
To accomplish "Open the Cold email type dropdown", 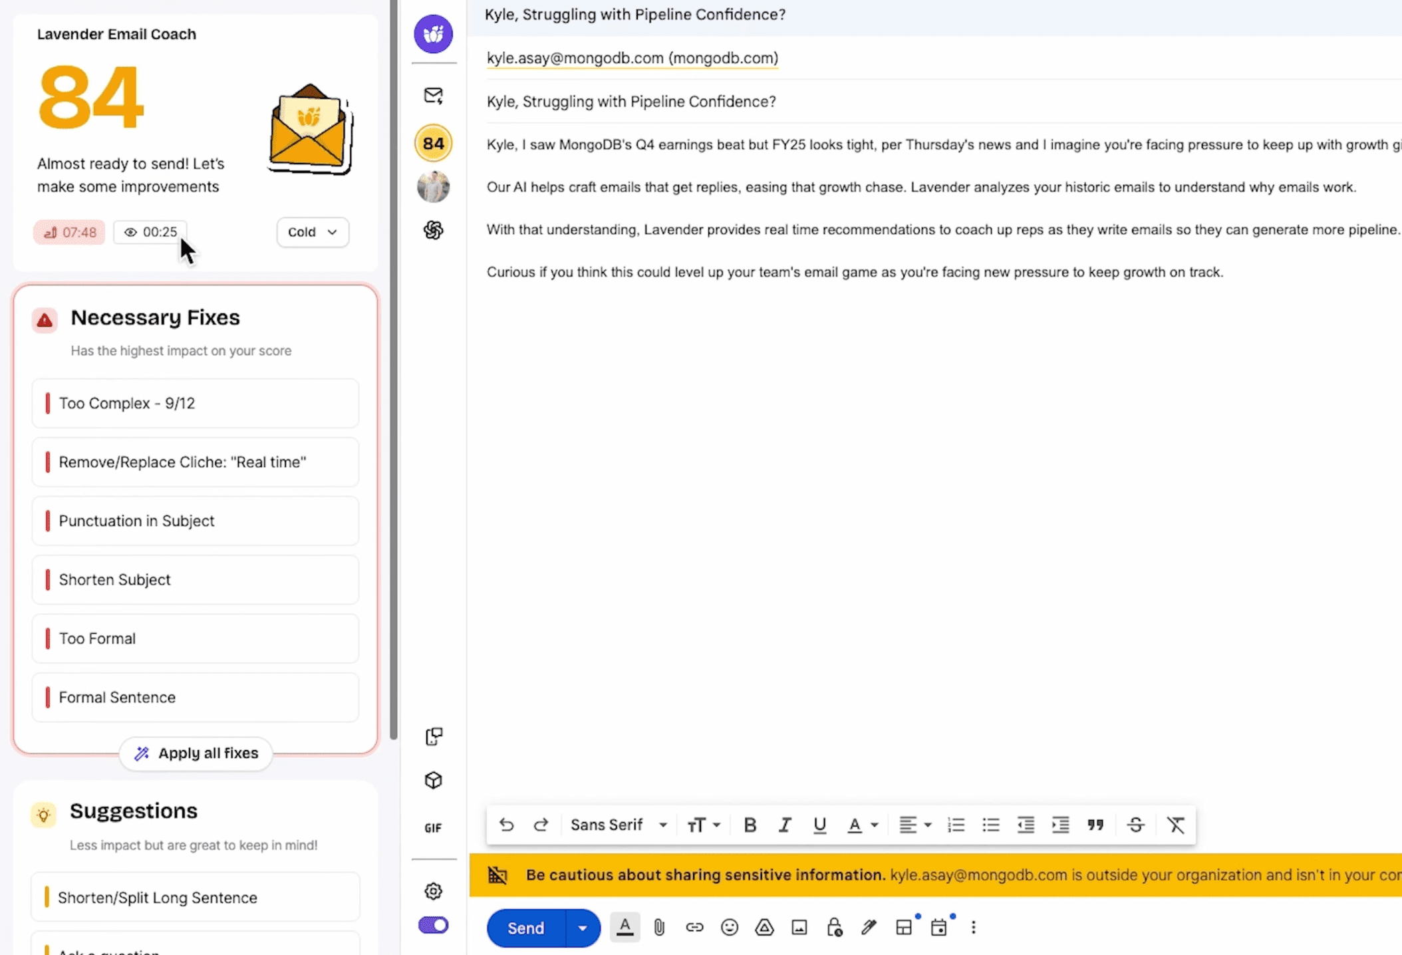I will click(x=313, y=232).
